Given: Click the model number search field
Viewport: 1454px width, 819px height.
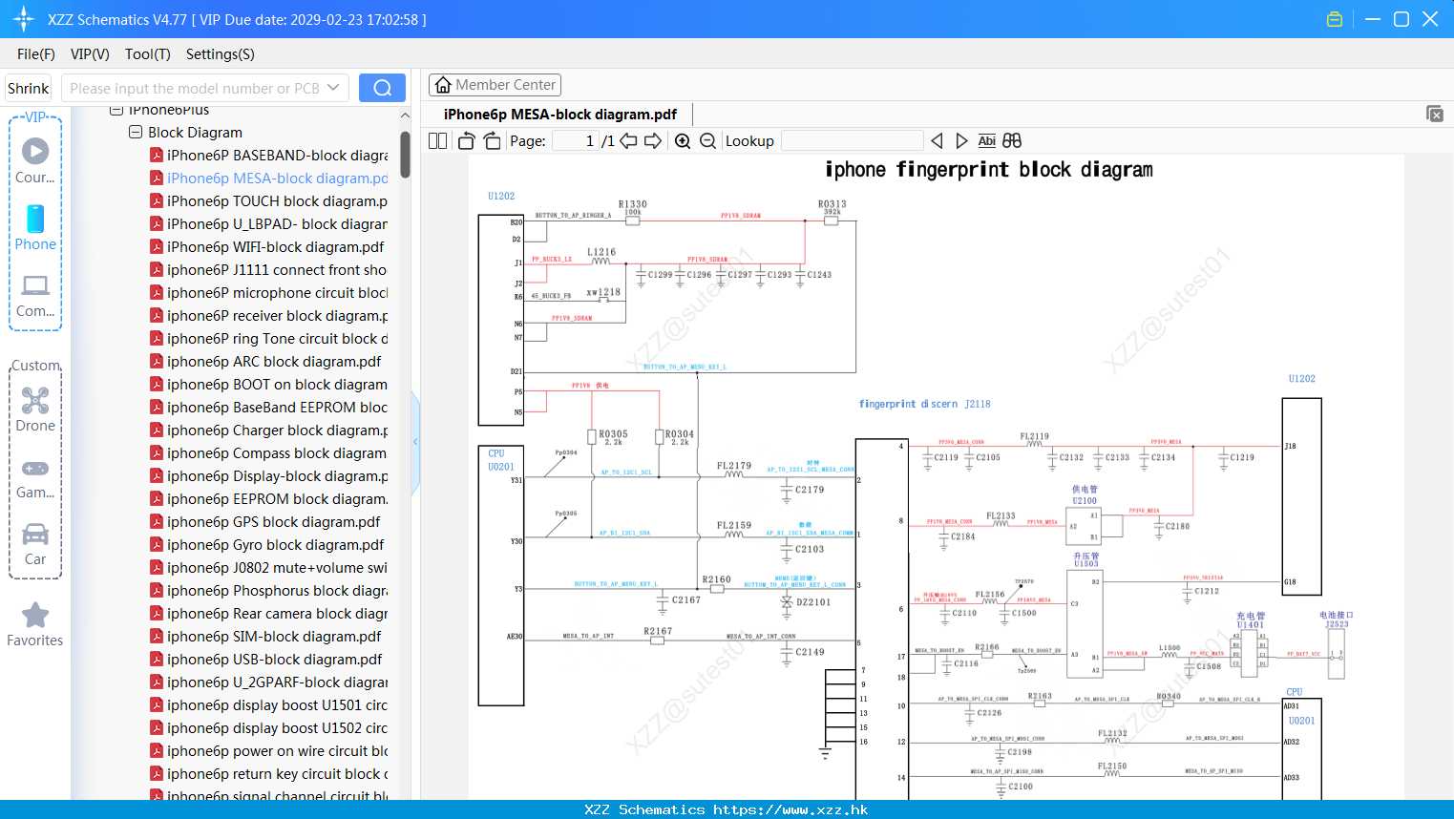Looking at the screenshot, I should (196, 88).
